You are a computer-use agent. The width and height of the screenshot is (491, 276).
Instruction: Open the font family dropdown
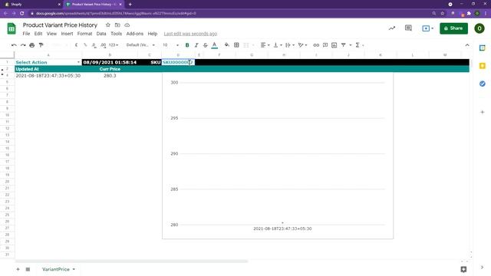(140, 45)
